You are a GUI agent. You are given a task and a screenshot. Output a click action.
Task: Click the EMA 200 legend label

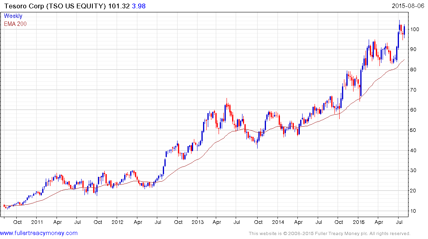15,24
